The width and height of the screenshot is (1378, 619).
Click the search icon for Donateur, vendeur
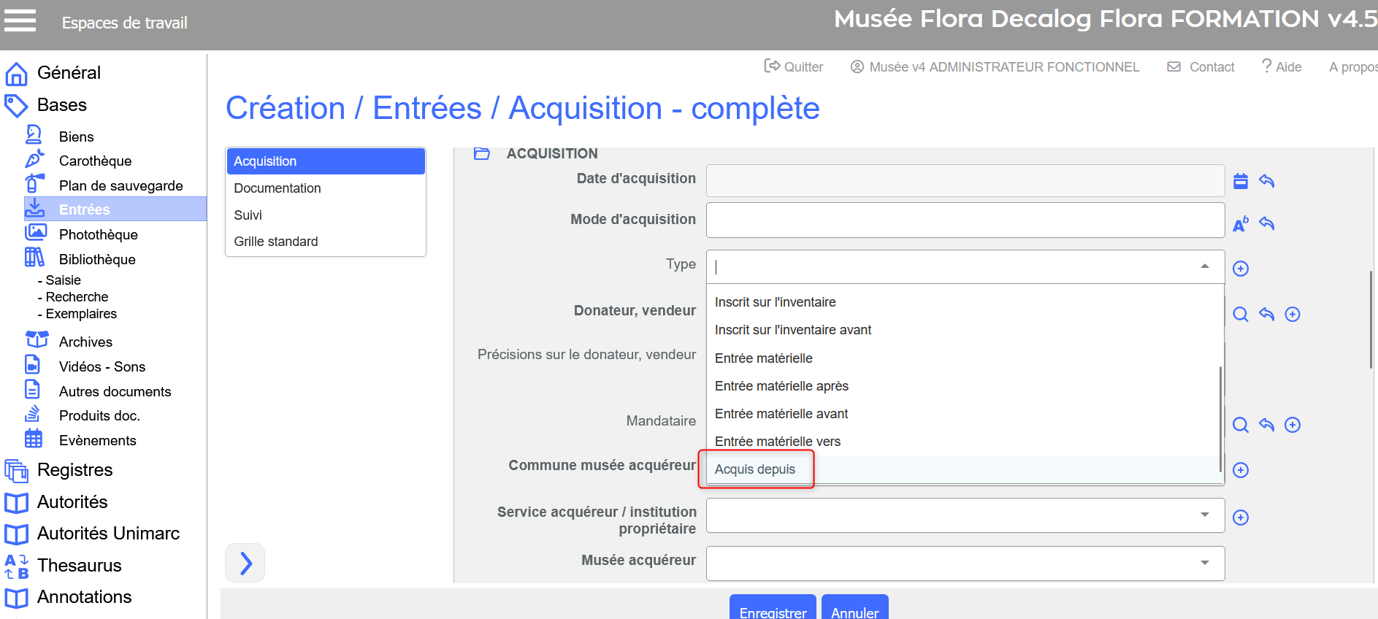point(1240,315)
